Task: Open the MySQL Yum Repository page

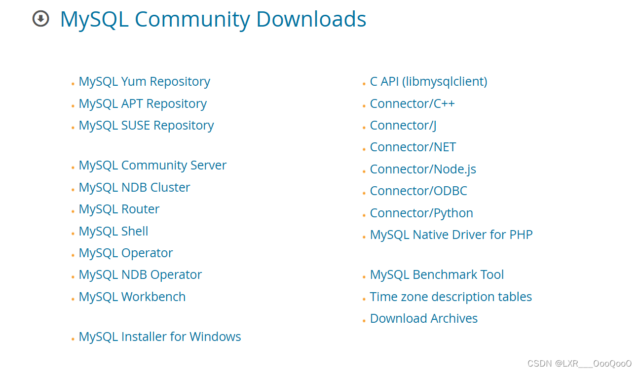Action: click(x=144, y=81)
